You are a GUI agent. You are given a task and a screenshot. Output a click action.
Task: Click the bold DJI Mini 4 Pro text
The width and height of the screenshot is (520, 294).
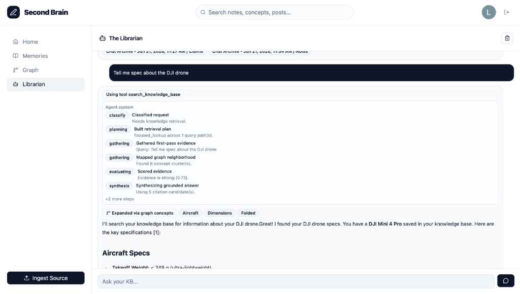coord(385,224)
